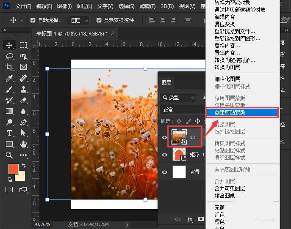Viewport: 291px width, 229px height.
Task: Select the Frame tool
Action: (23, 67)
